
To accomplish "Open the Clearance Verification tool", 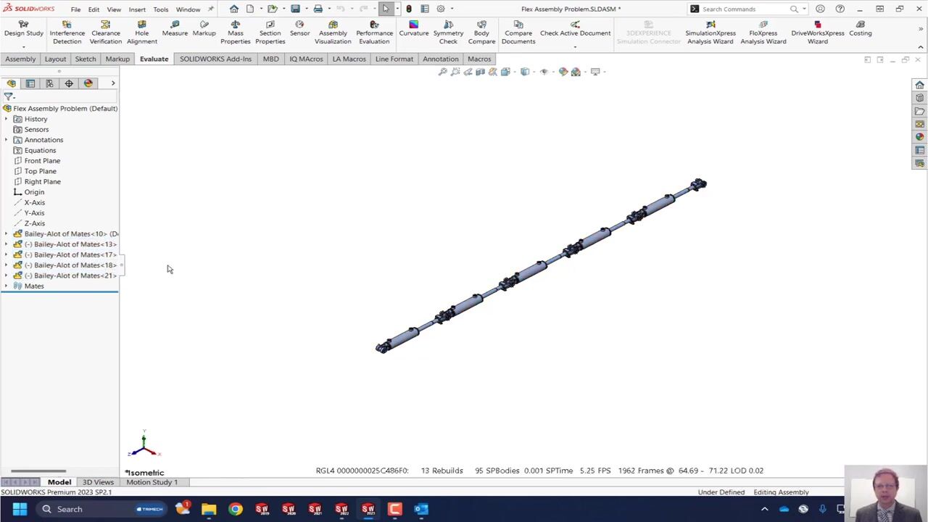I will click(x=105, y=33).
